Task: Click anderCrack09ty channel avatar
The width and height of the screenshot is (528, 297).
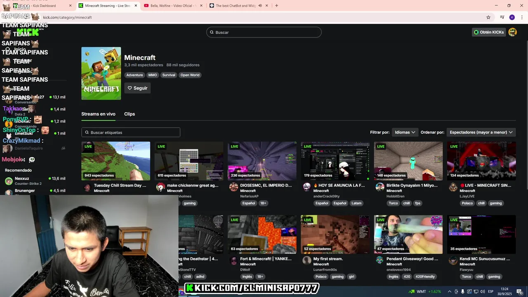Action: 306,187
